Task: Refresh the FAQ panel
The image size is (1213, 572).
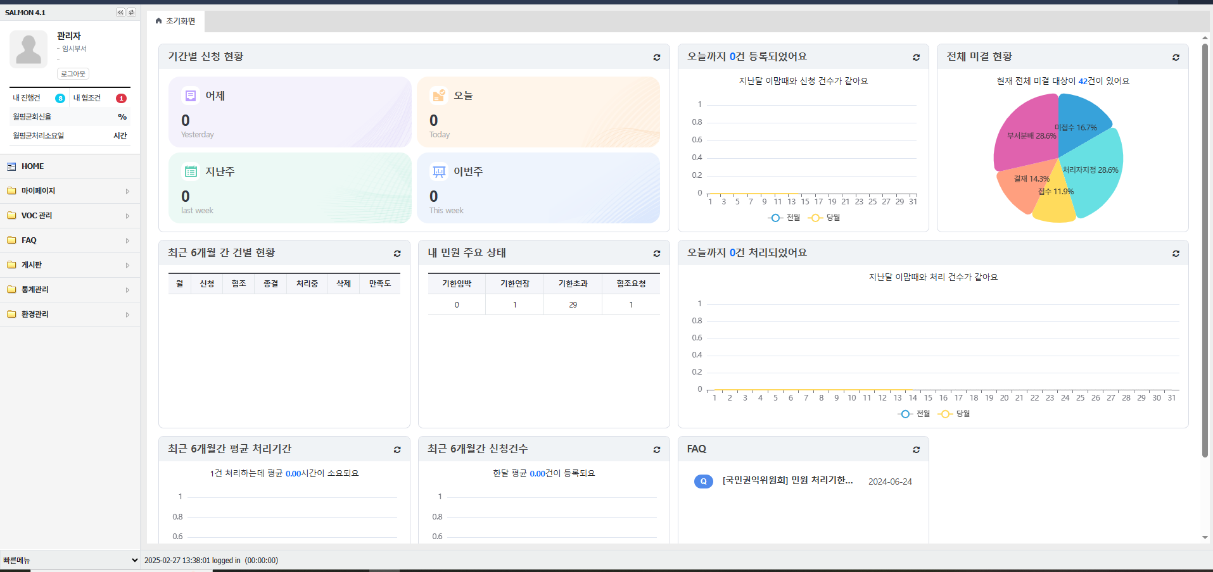Action: click(x=916, y=450)
